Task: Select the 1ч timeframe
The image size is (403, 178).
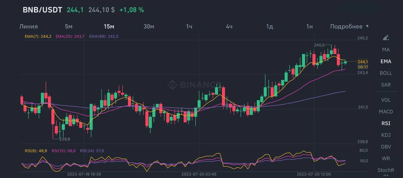Action: (x=189, y=26)
